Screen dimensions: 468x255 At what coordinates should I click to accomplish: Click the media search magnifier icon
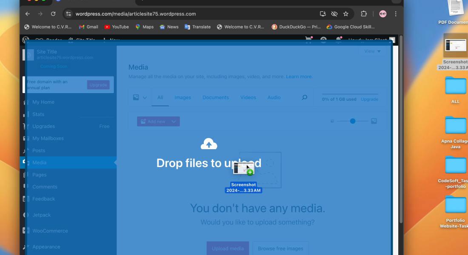pyautogui.click(x=304, y=97)
